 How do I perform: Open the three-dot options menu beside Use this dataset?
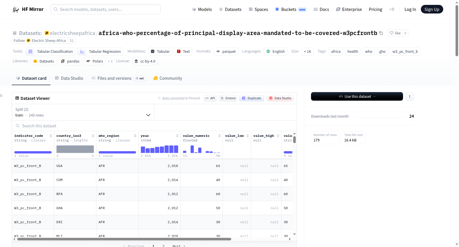(410, 96)
